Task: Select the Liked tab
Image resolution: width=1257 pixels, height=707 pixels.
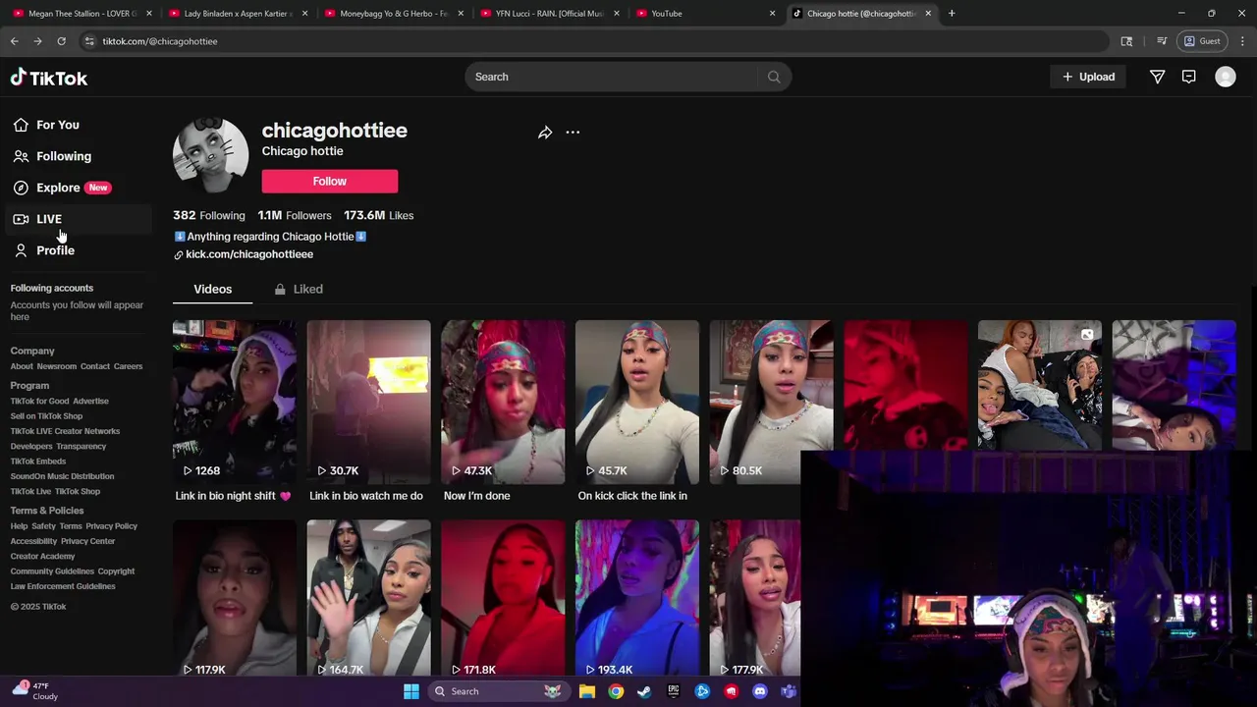Action: coord(299,289)
